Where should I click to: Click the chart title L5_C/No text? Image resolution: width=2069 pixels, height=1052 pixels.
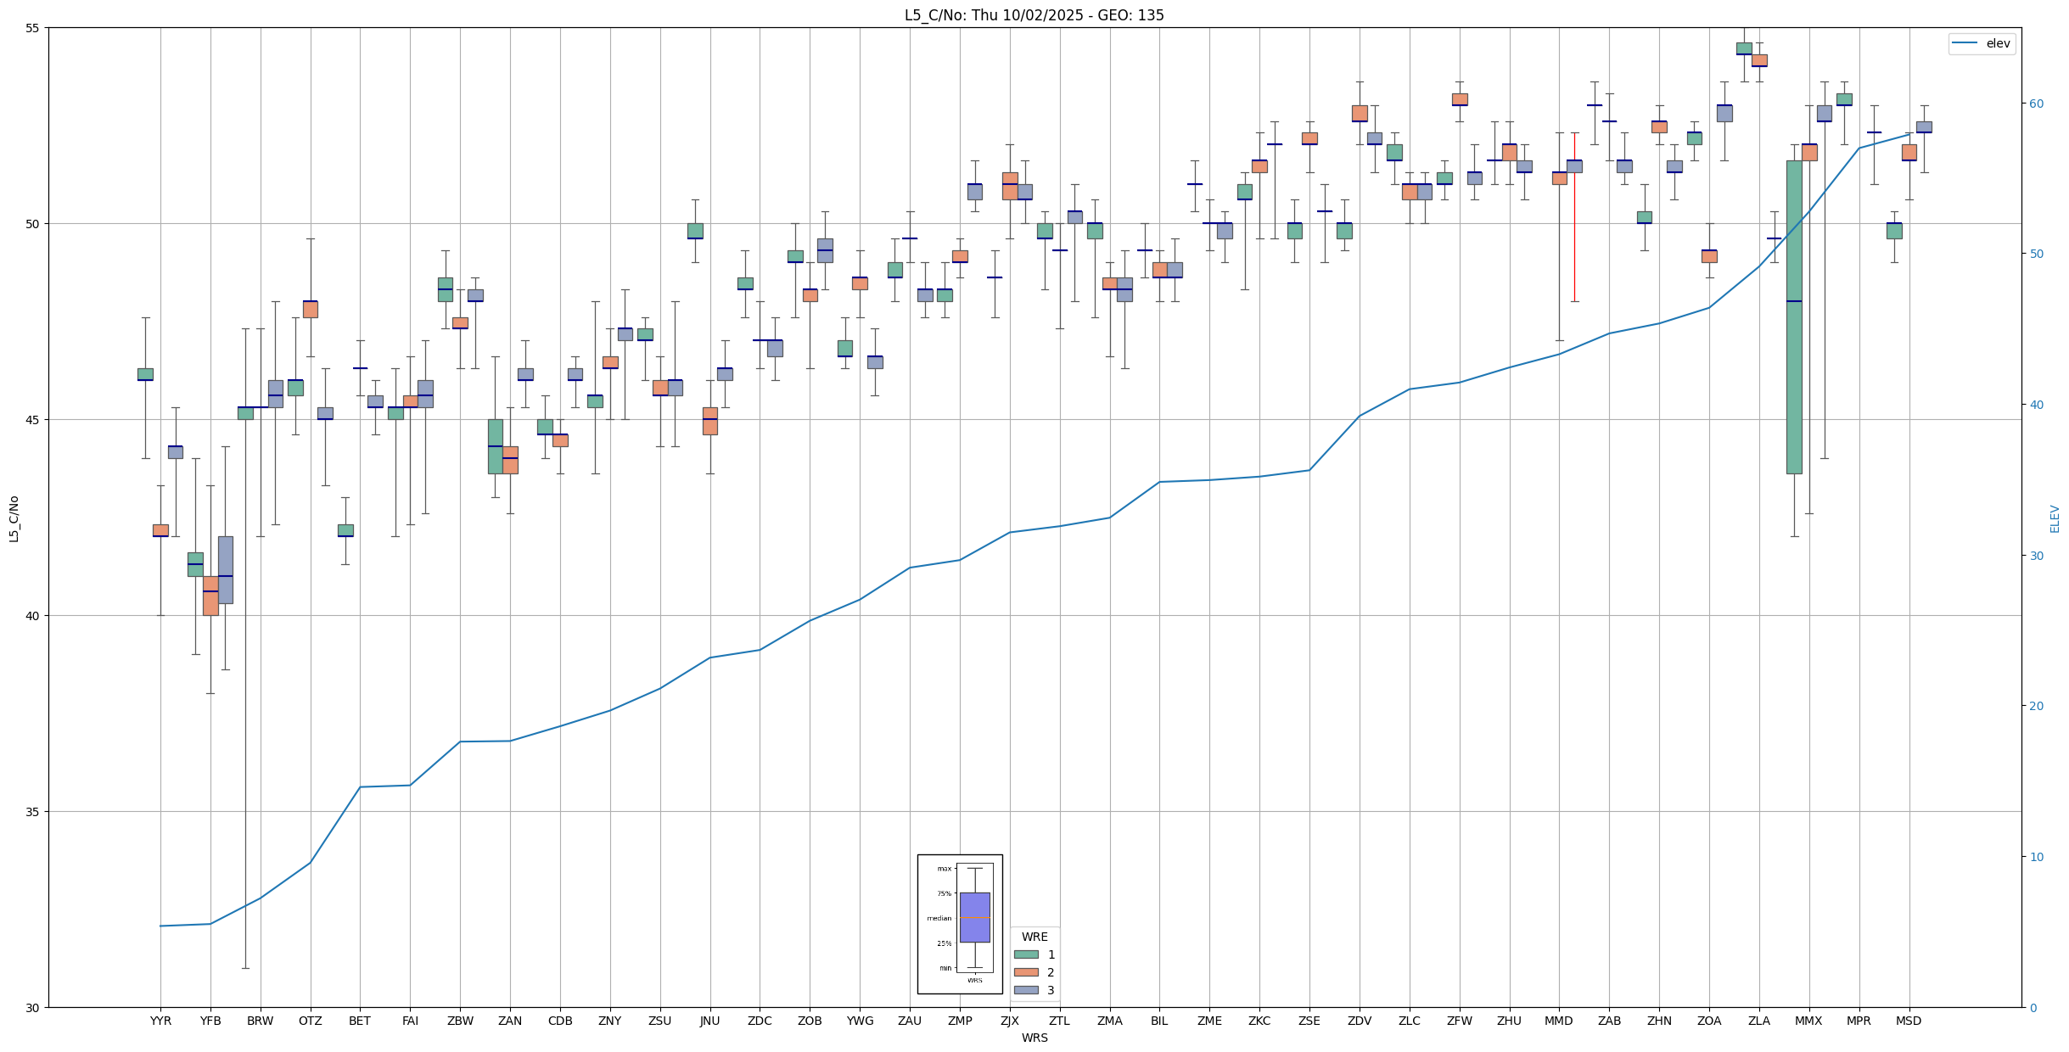[1034, 15]
